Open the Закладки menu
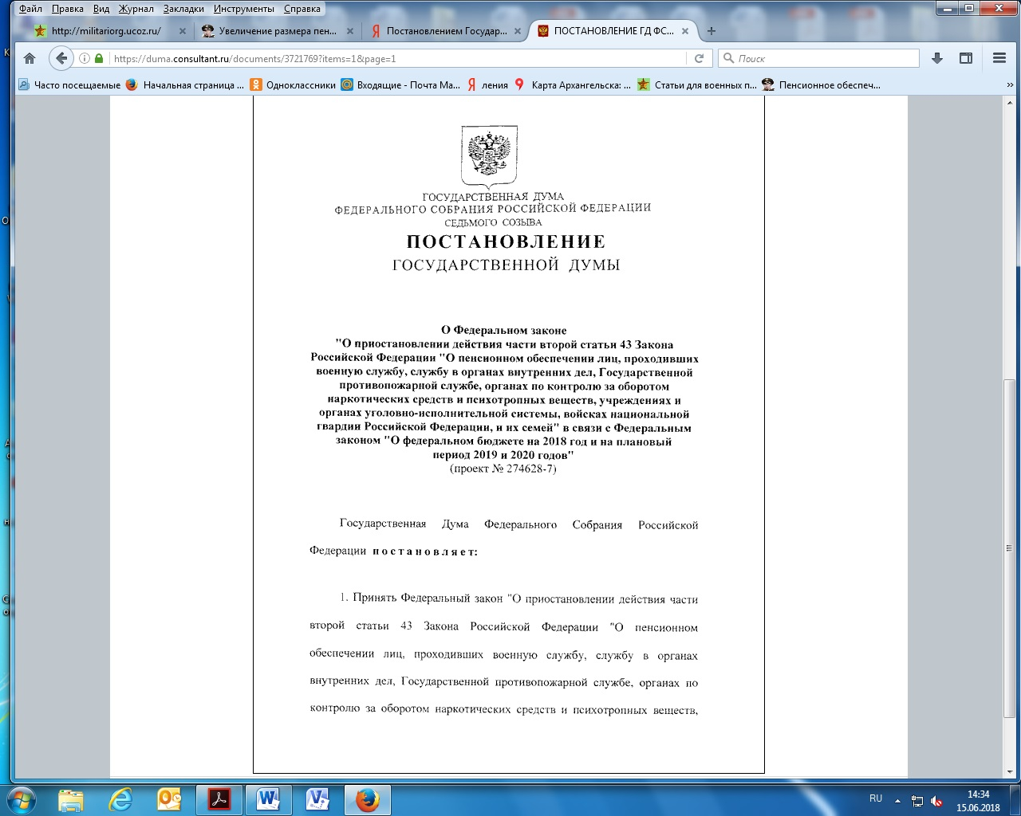The width and height of the screenshot is (1021, 816). (183, 9)
